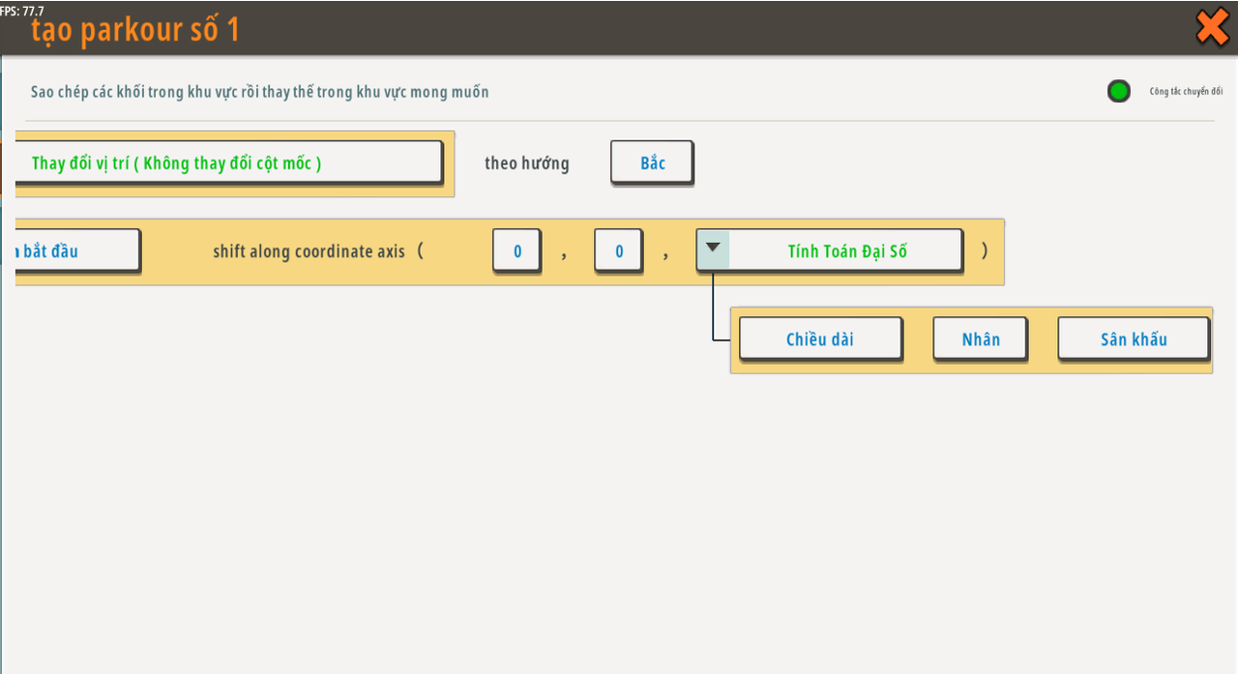Click the Tính Toán Đại Số block
Image resolution: width=1238 pixels, height=674 pixels.
[x=846, y=251]
